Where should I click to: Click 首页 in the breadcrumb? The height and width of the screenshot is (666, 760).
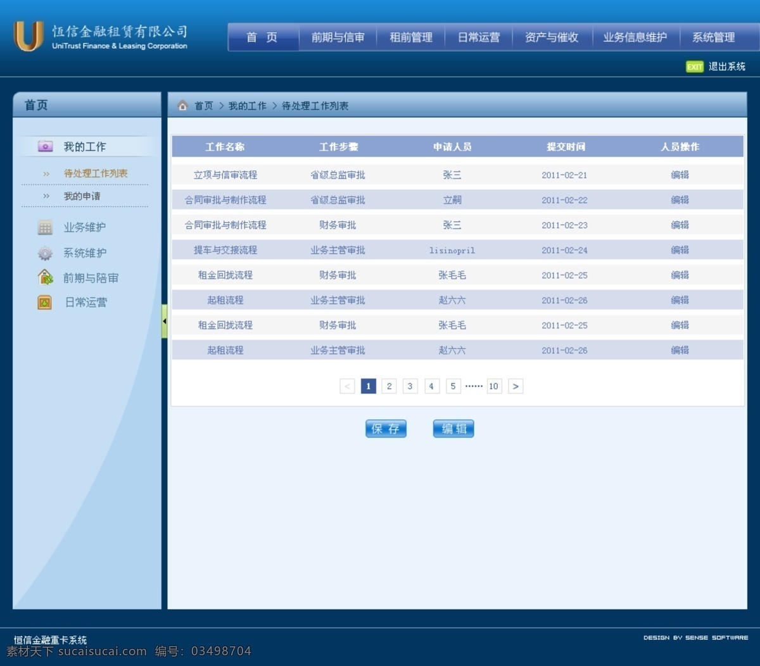(204, 106)
